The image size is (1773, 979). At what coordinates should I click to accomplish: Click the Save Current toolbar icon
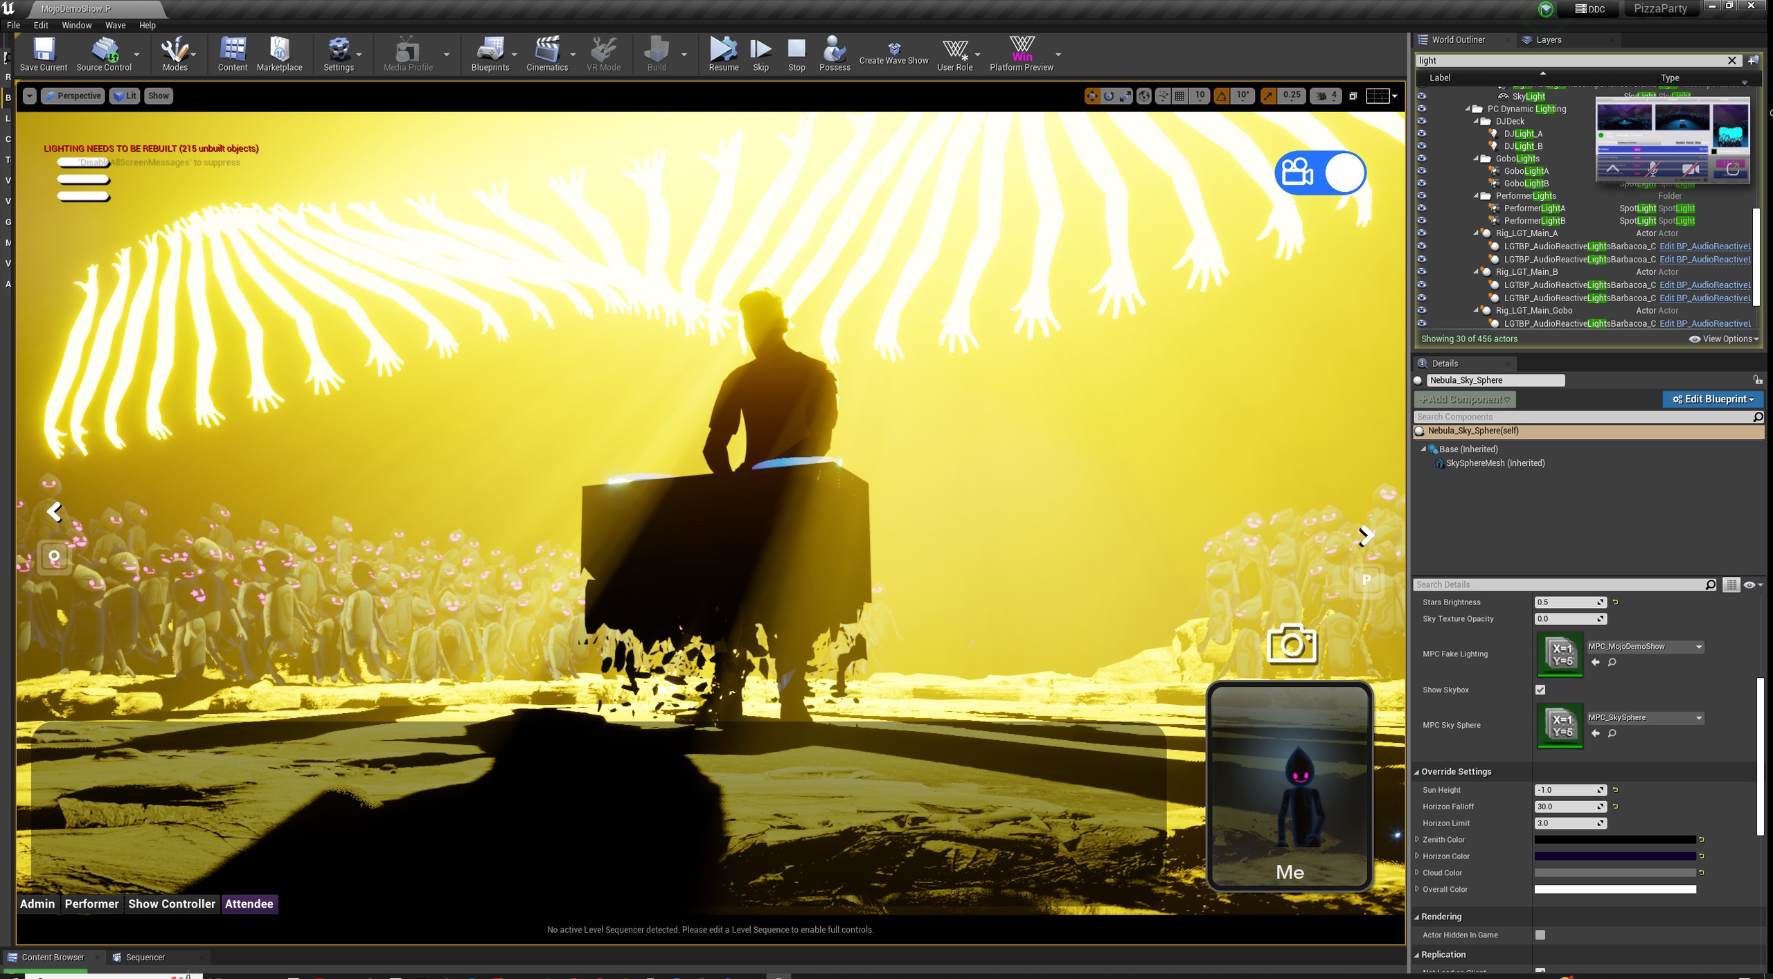pyautogui.click(x=44, y=54)
